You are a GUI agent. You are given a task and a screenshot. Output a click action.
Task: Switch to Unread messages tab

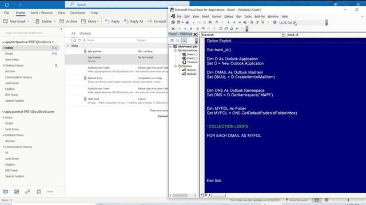click(x=85, y=33)
